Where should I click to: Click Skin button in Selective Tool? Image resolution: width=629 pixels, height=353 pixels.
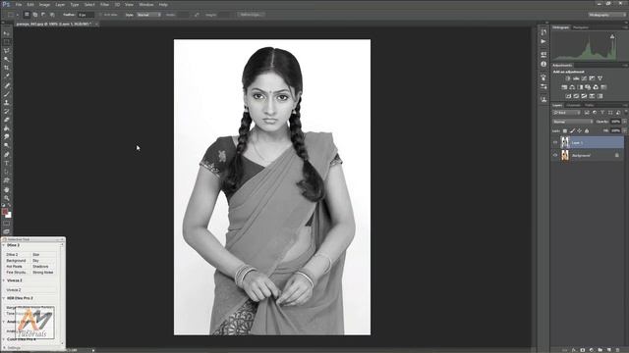(43, 255)
